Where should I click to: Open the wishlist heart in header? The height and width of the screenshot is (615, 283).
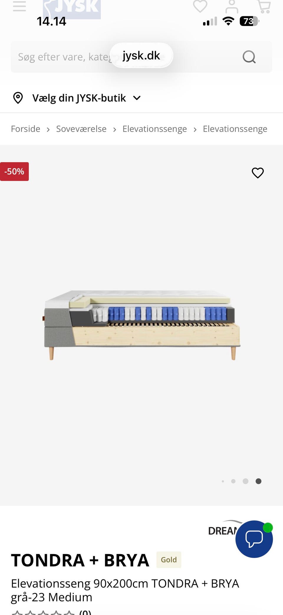point(200,6)
